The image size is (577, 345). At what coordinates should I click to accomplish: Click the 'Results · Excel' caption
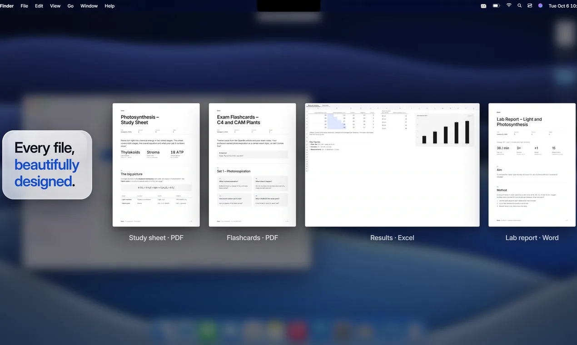[392, 238]
